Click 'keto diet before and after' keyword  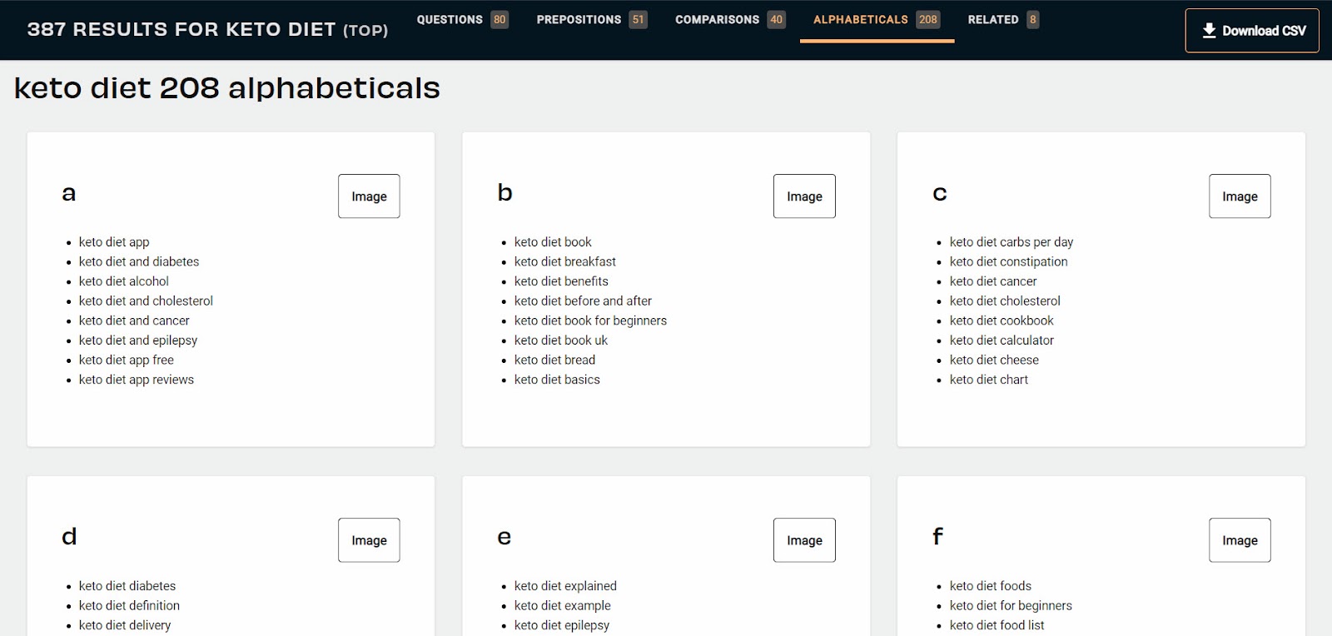click(x=583, y=301)
